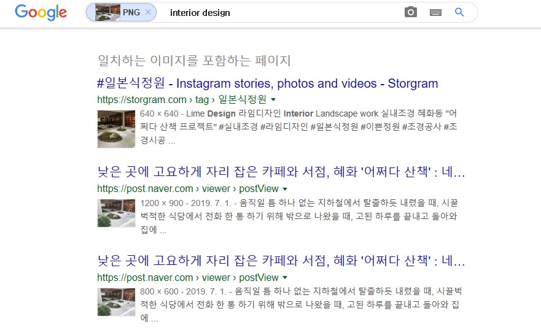The image size is (541, 330).
Task: Expand dropdown arrow next to storgram.com URL
Action: tap(273, 100)
